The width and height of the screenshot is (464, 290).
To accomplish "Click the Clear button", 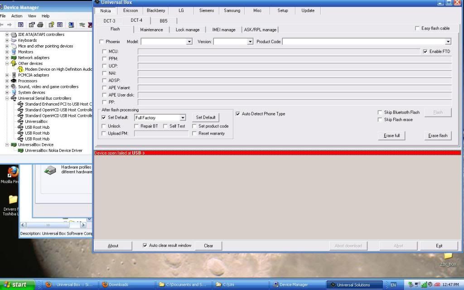I will 208,246.
